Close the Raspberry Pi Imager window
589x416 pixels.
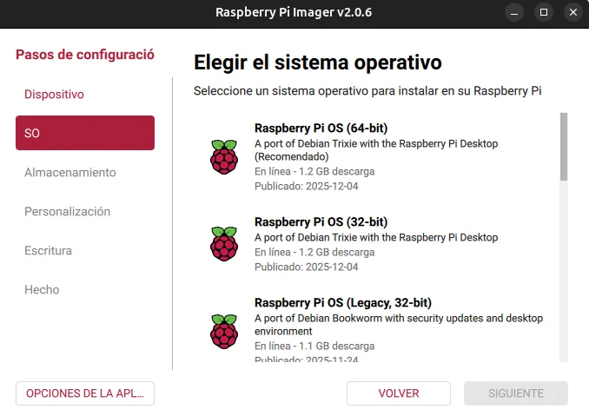[572, 12]
